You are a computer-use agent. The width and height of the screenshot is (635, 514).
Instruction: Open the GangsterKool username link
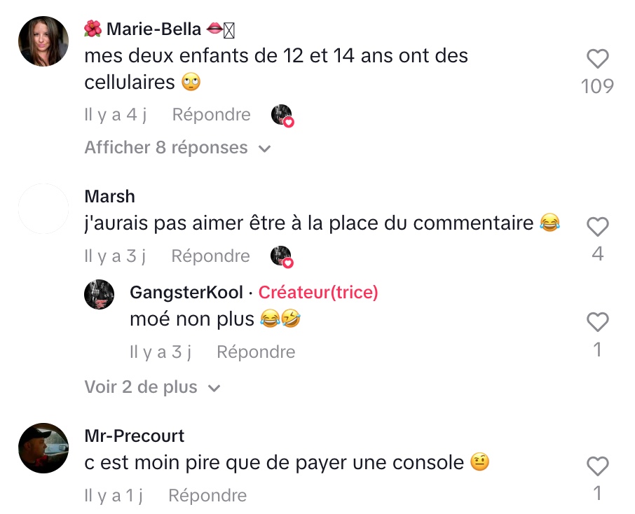[186, 292]
